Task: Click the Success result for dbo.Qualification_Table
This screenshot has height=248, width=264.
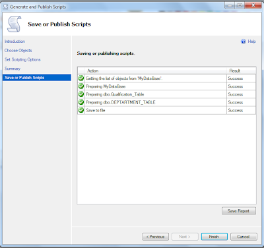Action: [236, 94]
